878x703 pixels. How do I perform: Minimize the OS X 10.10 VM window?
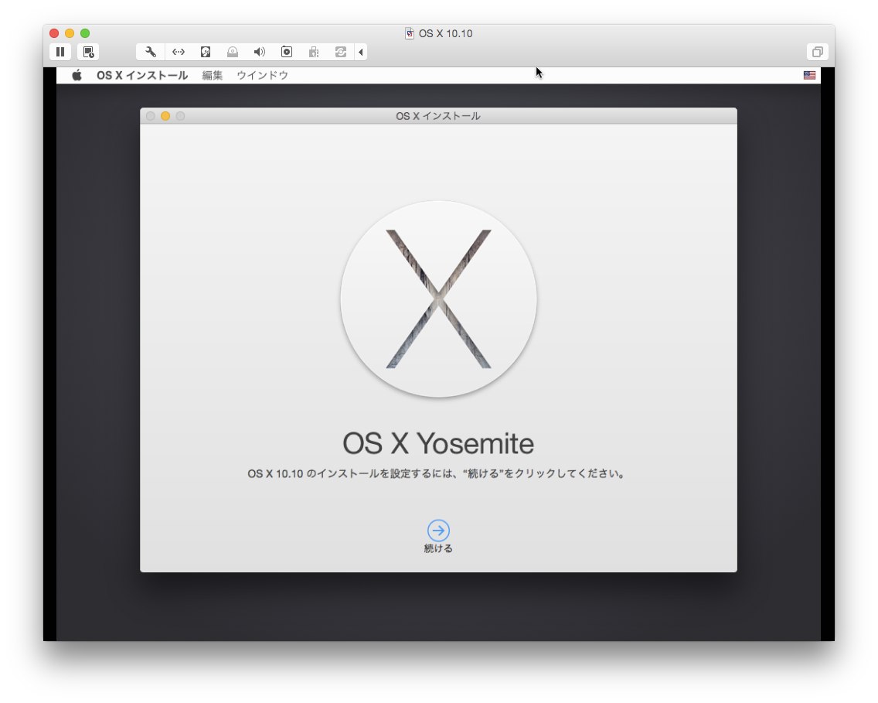70,33
